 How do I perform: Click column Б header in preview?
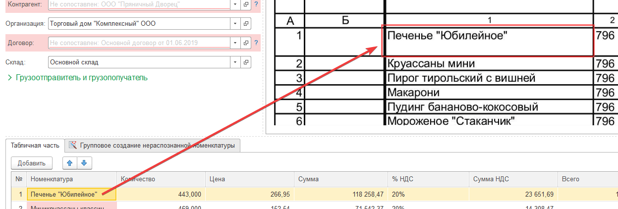[x=344, y=20]
